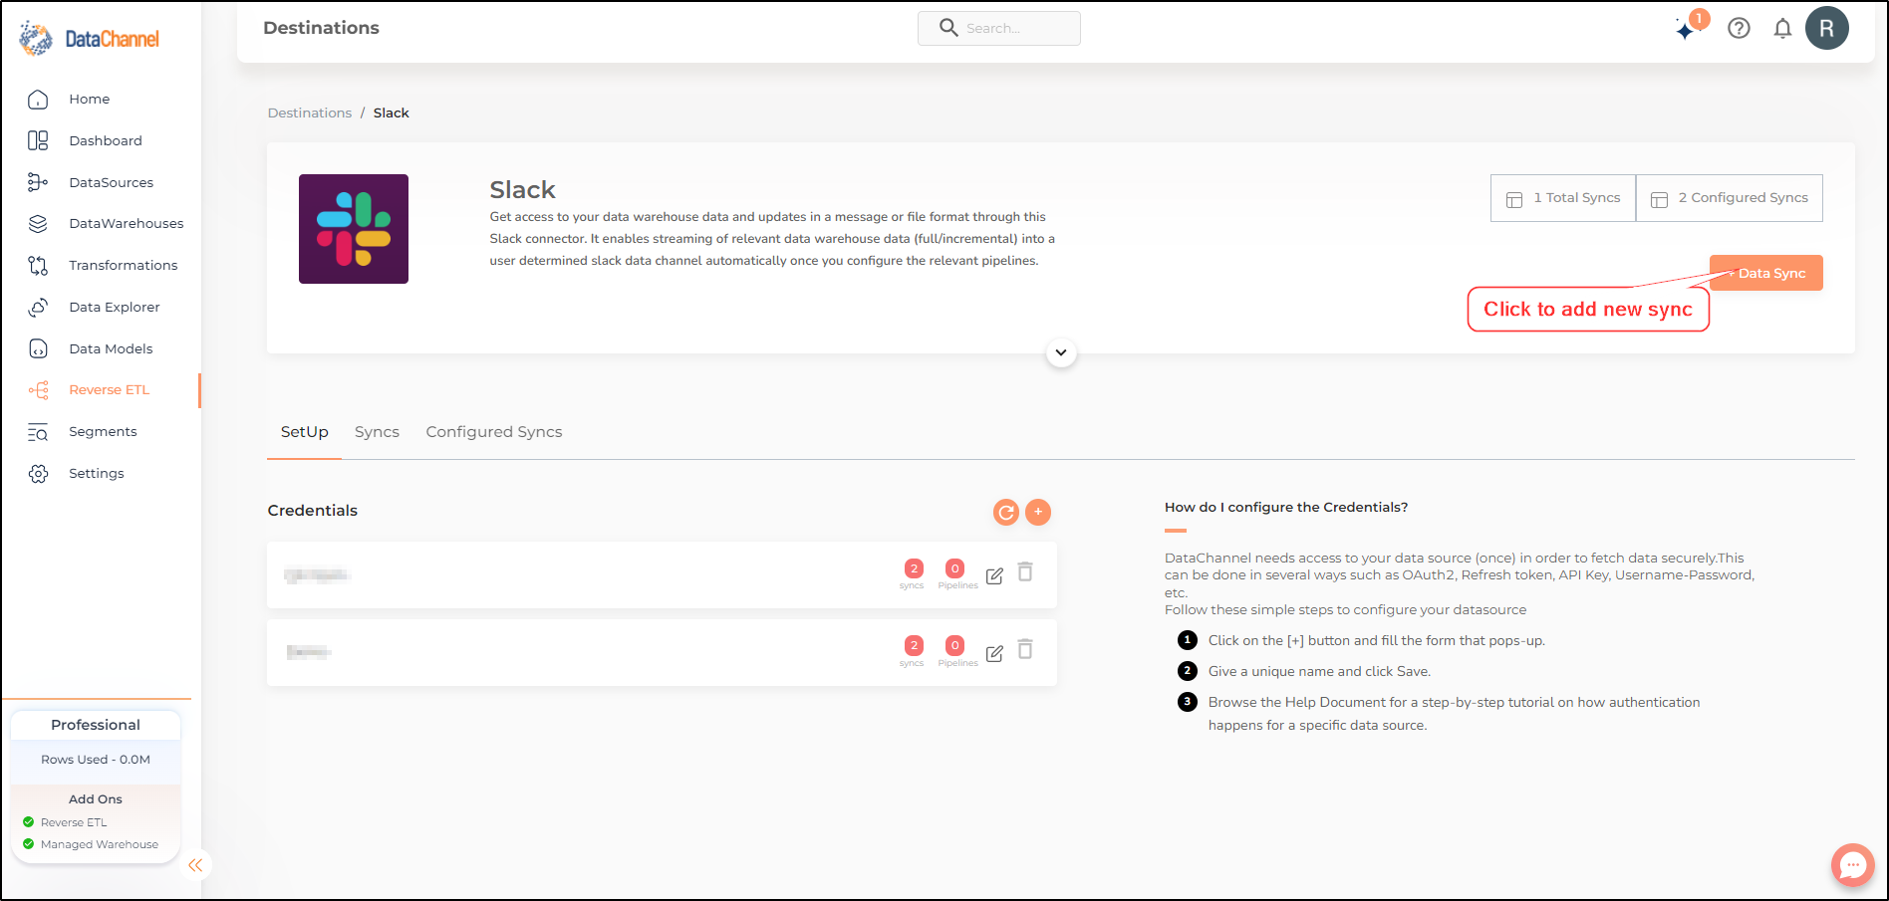The image size is (1889, 901).
Task: Open Transformations menu item
Action: [x=124, y=266]
